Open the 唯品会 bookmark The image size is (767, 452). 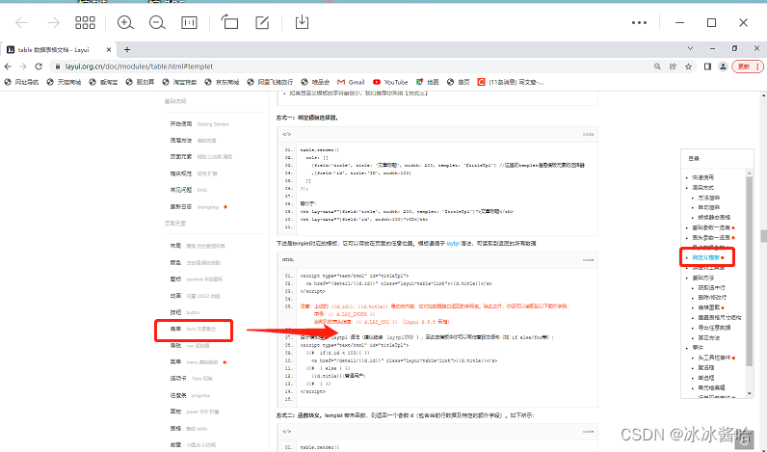(315, 82)
